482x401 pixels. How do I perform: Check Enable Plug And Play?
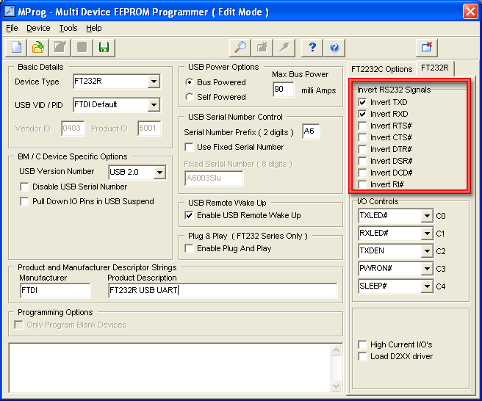click(189, 248)
